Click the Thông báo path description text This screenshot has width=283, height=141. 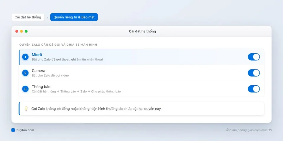pos(76,92)
